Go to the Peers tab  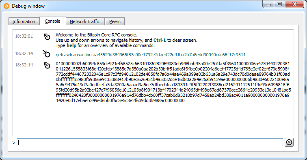[x=115, y=21]
